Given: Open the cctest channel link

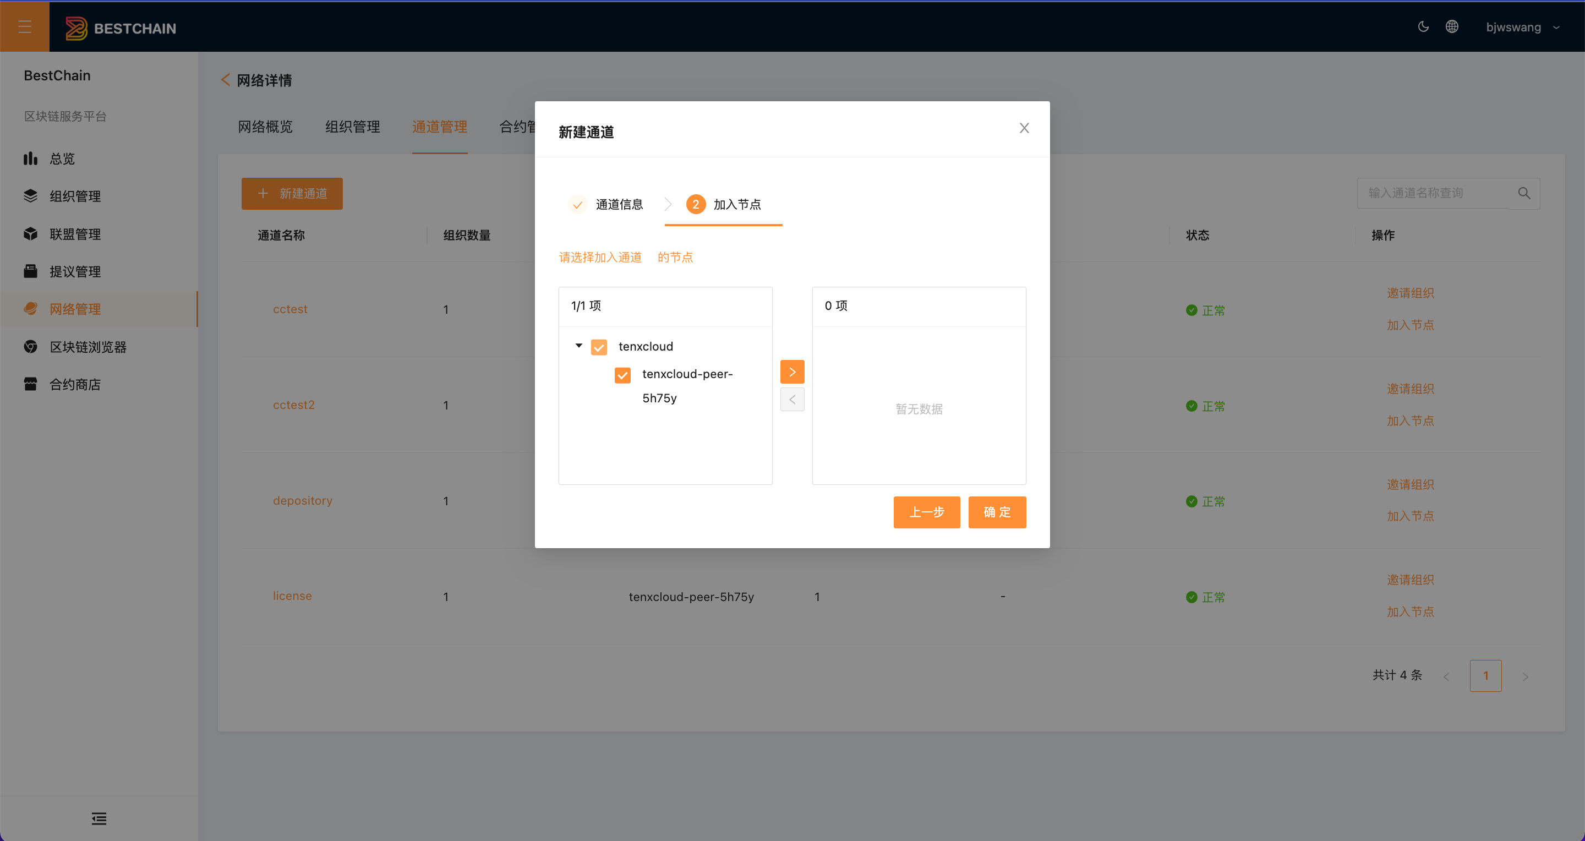Looking at the screenshot, I should pyautogui.click(x=291, y=309).
